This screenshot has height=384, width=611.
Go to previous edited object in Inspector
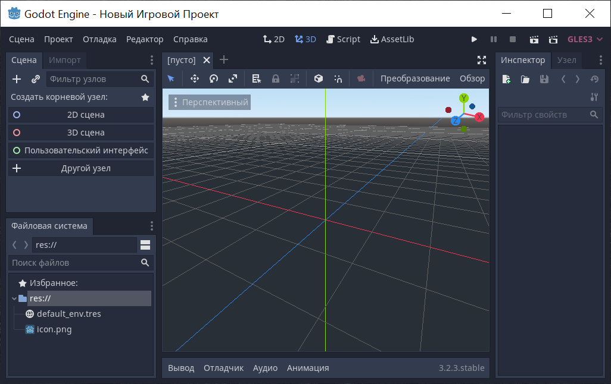click(x=563, y=79)
